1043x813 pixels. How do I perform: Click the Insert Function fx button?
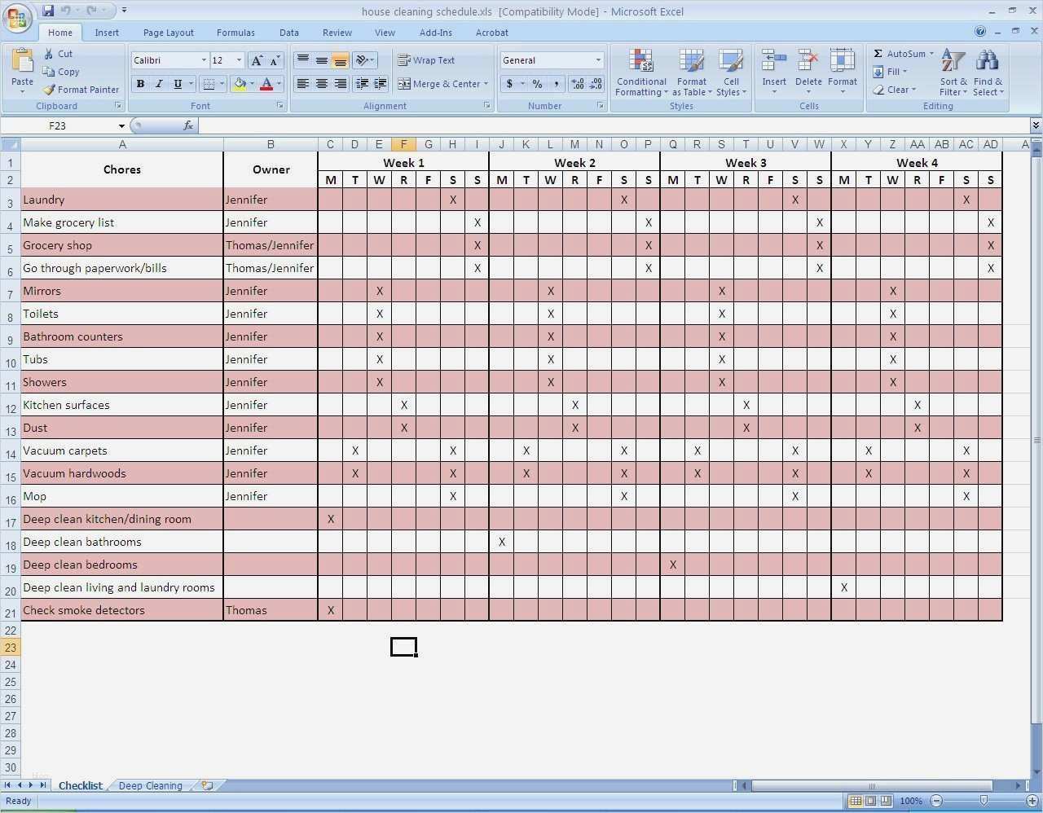pos(188,125)
